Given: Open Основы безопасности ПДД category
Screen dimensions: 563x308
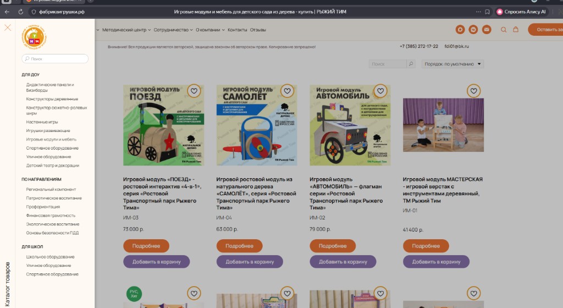Looking at the screenshot, I should (x=52, y=233).
